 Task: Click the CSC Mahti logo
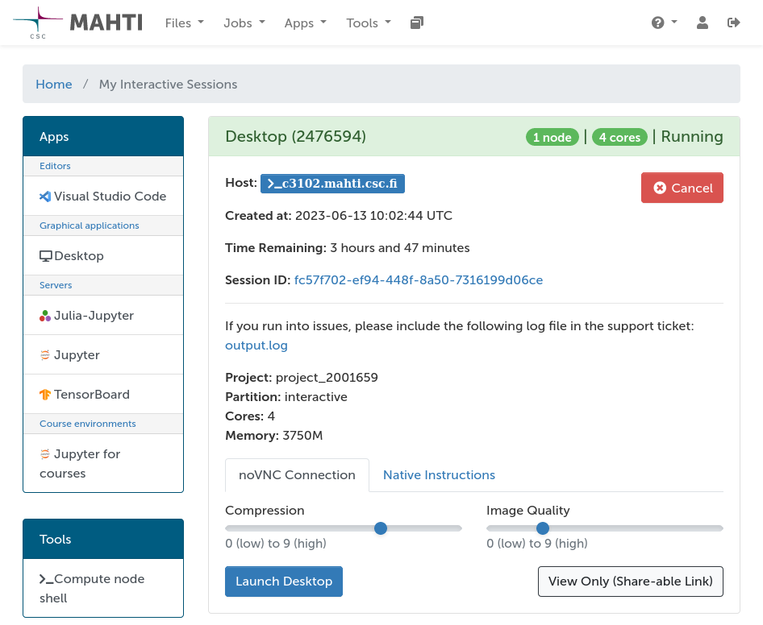(77, 23)
